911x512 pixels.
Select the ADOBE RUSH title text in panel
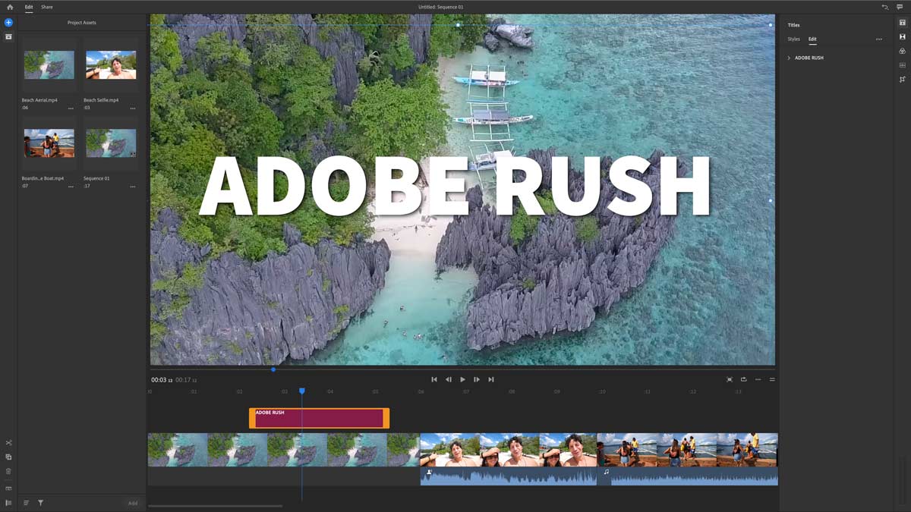(809, 58)
